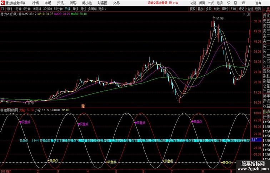Click the 叠加 overlay button
Viewport: 270px width, 173px height.
point(200,9)
